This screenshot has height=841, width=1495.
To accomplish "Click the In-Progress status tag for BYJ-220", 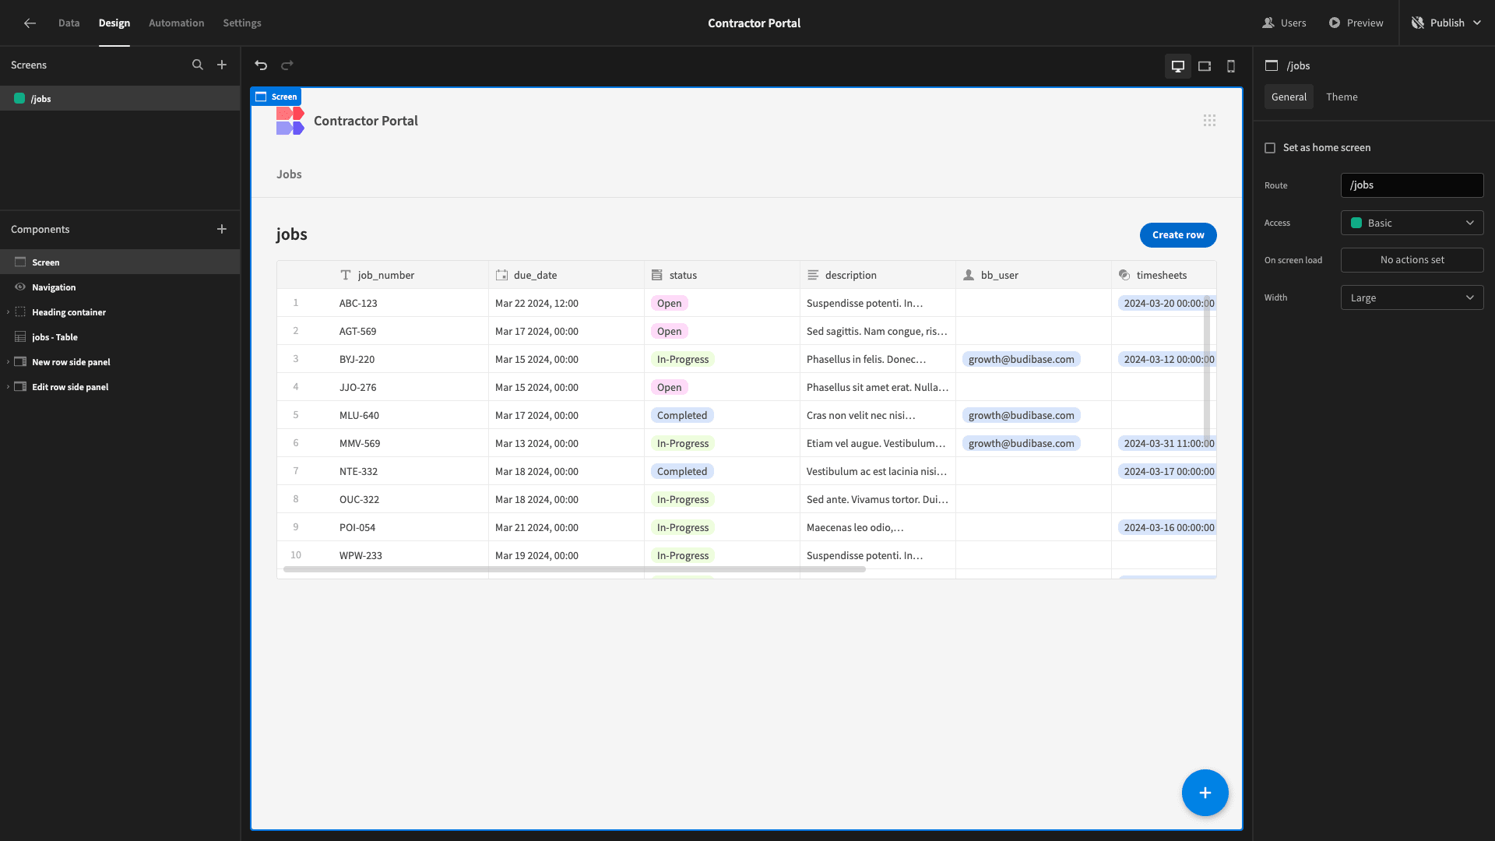I will pos(683,360).
